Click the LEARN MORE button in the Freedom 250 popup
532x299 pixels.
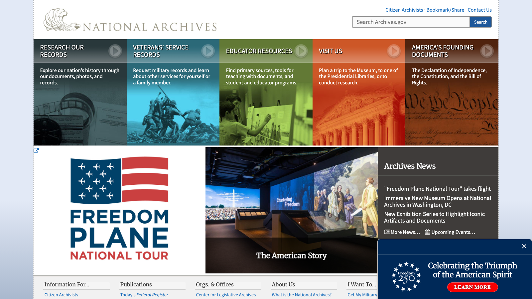[x=472, y=287]
